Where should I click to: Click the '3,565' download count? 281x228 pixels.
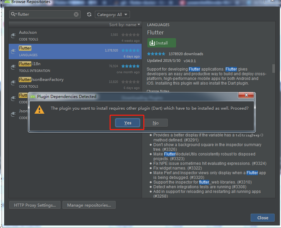coord(114,34)
